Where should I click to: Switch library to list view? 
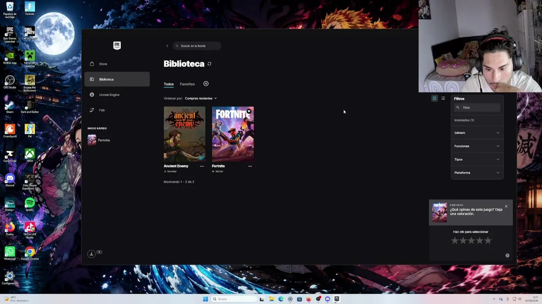click(443, 98)
